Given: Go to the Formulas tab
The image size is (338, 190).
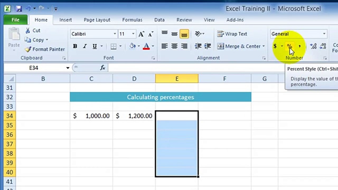Looking at the screenshot, I should 132,20.
